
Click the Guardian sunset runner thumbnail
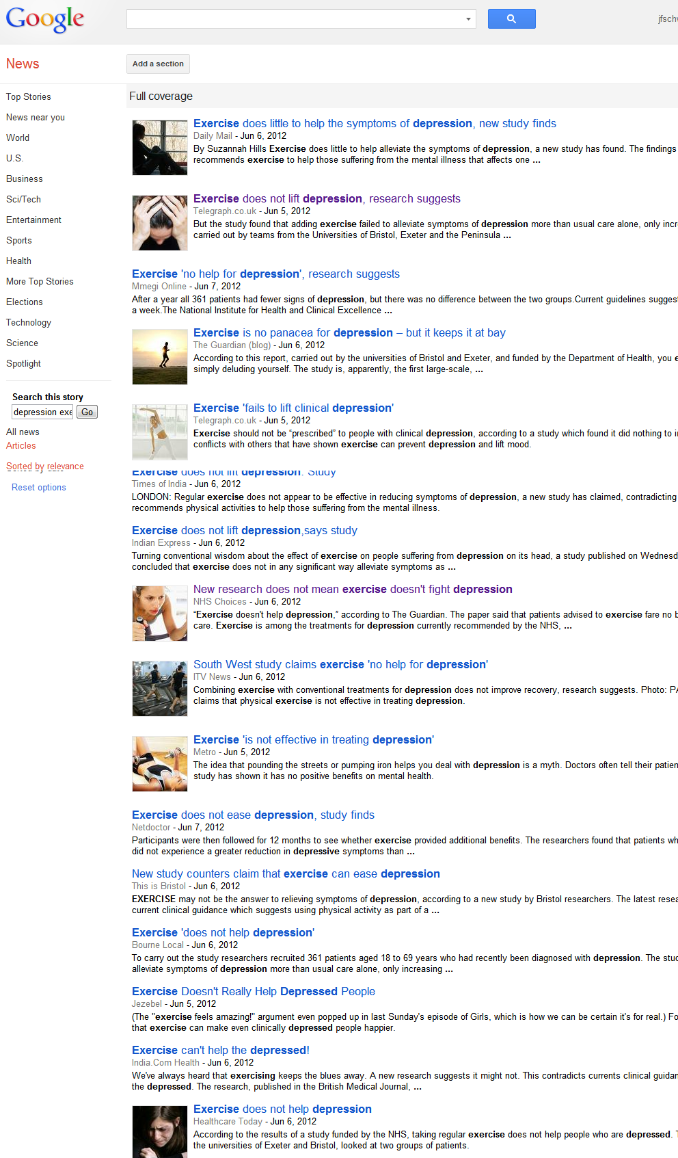pos(160,357)
